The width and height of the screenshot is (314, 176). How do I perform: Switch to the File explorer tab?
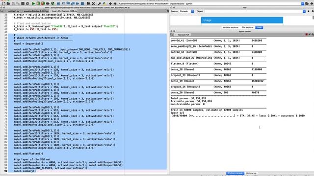(x=248, y=27)
